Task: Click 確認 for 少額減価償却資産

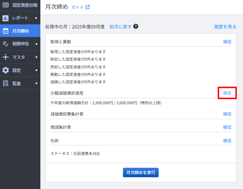Action: (227, 93)
